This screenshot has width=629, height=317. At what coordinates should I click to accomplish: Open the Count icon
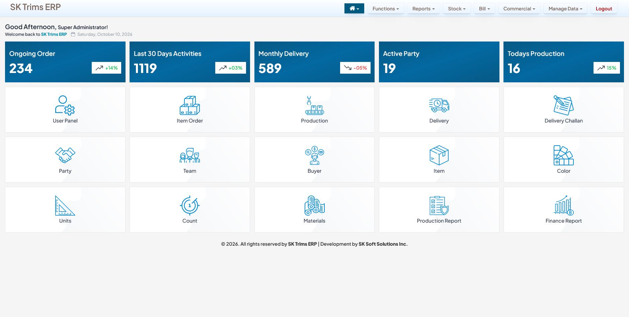[x=190, y=206]
